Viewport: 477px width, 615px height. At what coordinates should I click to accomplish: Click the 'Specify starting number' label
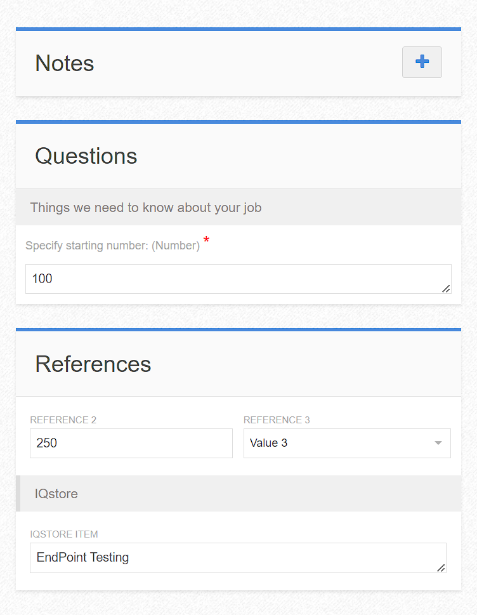point(112,246)
